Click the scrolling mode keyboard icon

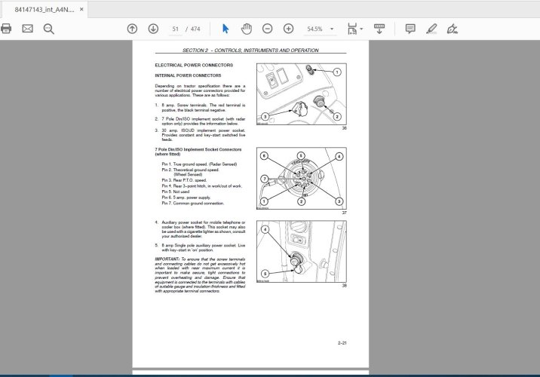point(379,29)
